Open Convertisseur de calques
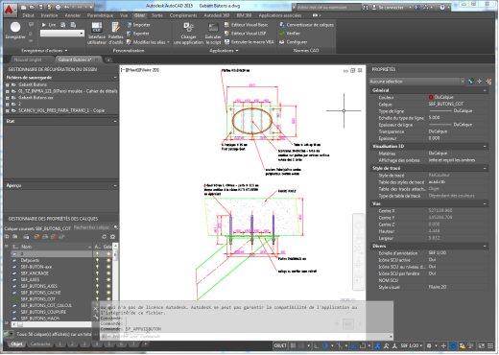Viewport: 499px width, 355px height. pyautogui.click(x=306, y=25)
